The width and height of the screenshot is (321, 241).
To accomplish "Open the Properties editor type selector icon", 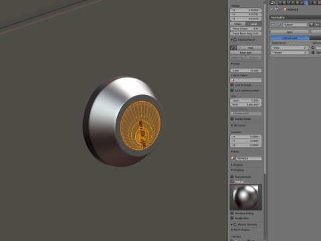I will point(273,3).
